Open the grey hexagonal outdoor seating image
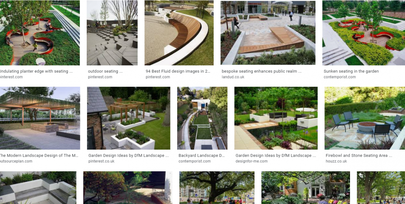The height and width of the screenshot is (204, 405). tap(112, 33)
